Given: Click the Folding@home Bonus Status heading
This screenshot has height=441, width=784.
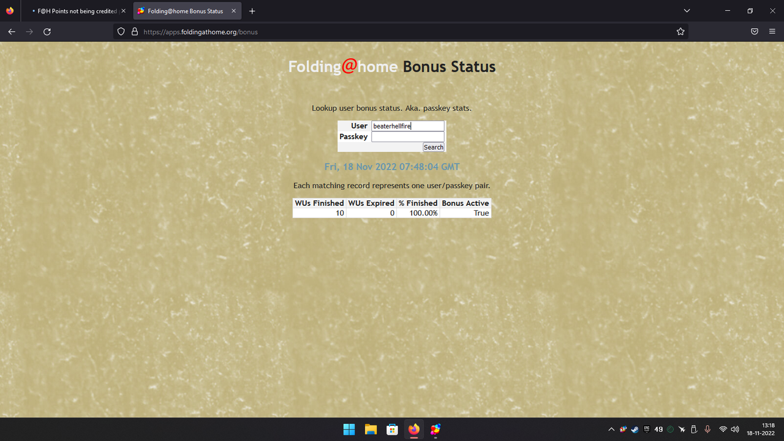Looking at the screenshot, I should [x=392, y=67].
